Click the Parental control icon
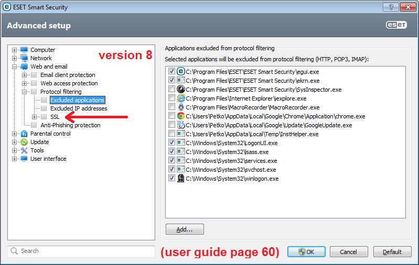This screenshot has width=419, height=265. 24,134
